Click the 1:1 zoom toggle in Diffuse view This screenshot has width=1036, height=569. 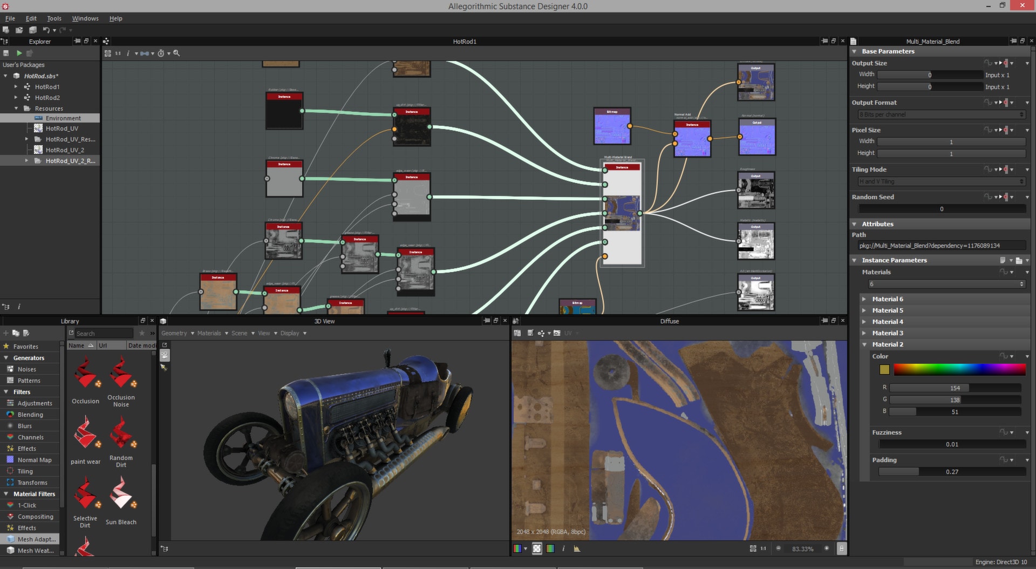762,548
